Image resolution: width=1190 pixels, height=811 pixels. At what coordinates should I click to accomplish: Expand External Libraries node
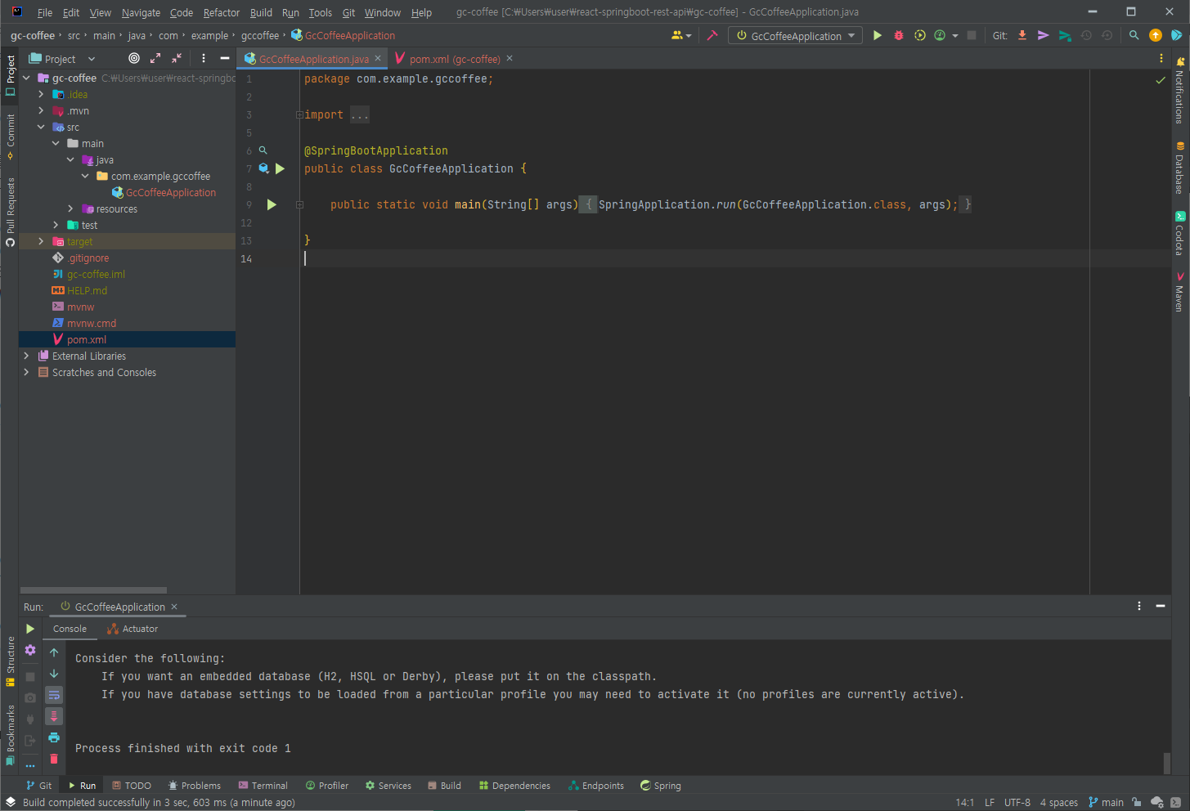26,356
